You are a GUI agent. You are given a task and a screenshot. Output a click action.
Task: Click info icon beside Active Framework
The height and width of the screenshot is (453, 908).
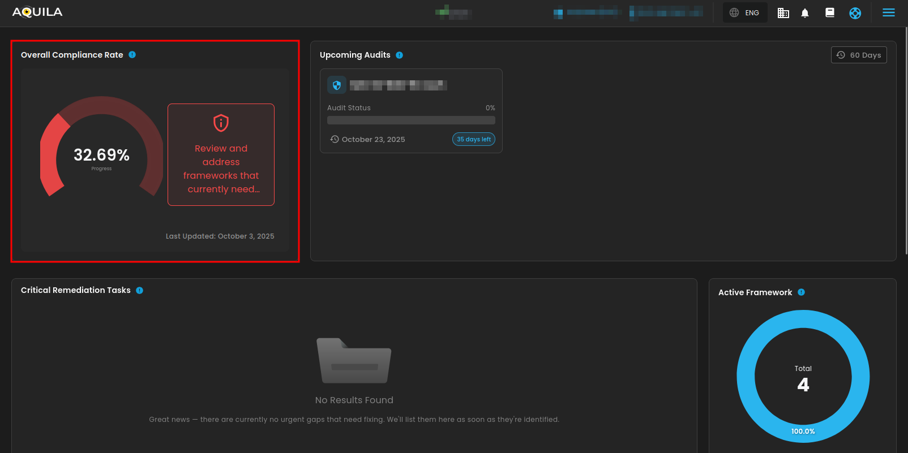[801, 292]
